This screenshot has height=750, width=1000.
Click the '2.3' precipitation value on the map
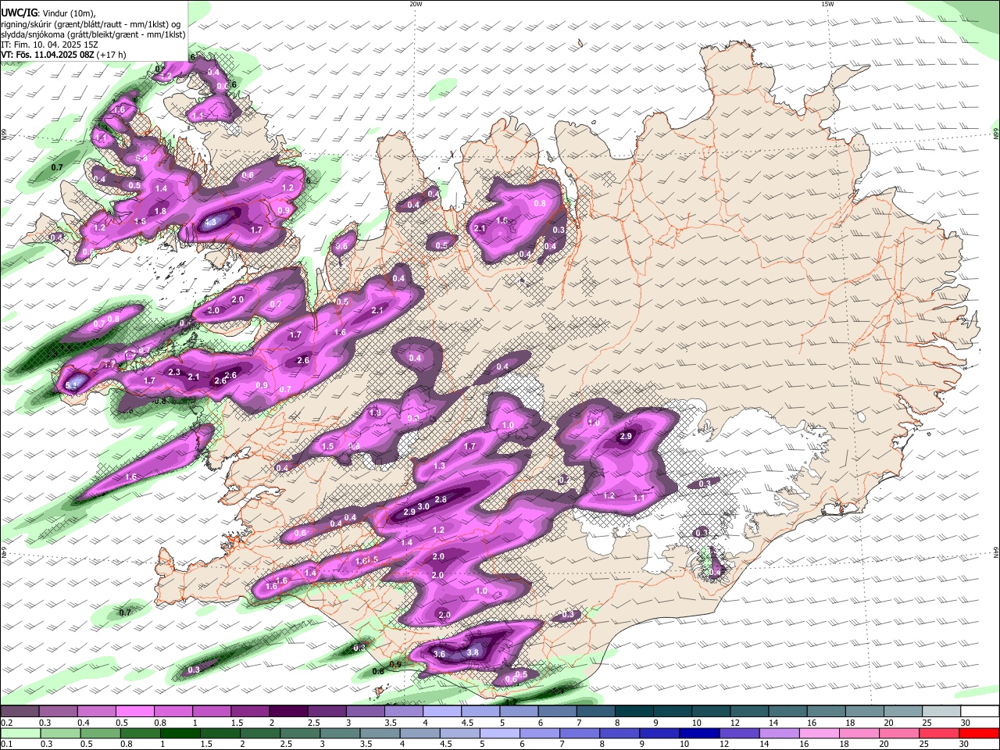pos(174,373)
